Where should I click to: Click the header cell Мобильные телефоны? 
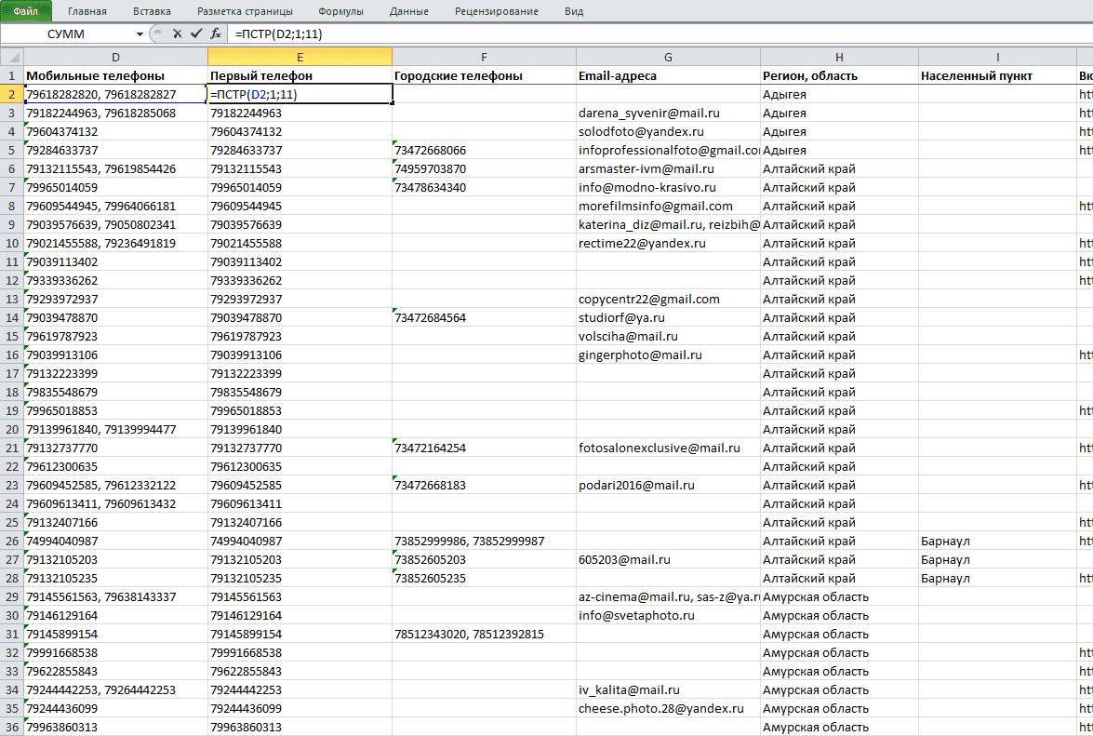115,75
